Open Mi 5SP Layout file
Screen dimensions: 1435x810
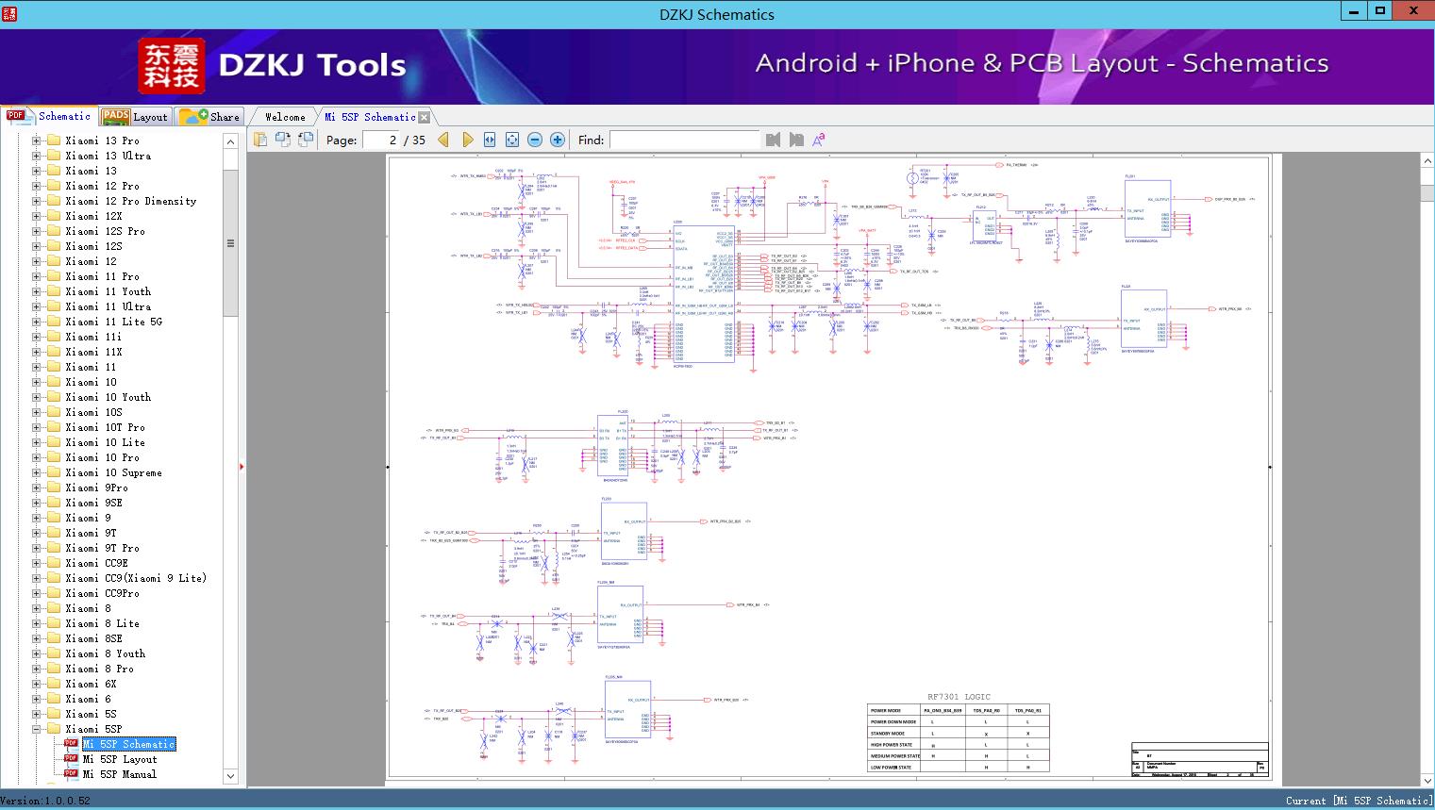coord(119,759)
